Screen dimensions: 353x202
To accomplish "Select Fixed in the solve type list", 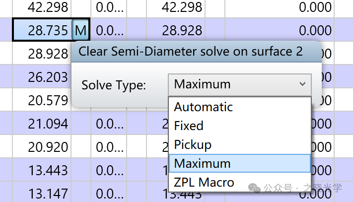I will 189,126.
